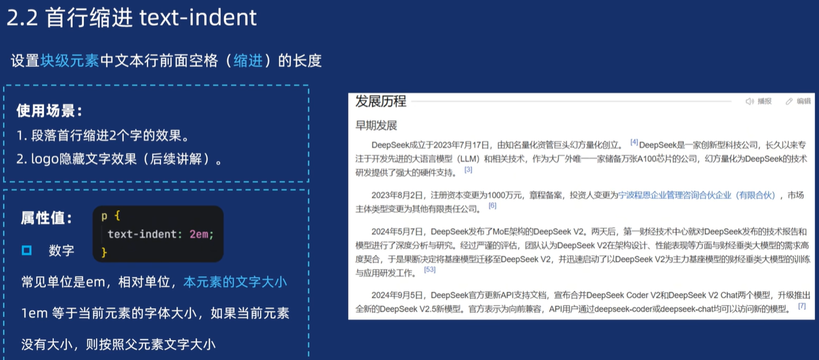Click the slide title 2.2 首行缩进 text-indent
The image size is (819, 360).
(x=132, y=18)
